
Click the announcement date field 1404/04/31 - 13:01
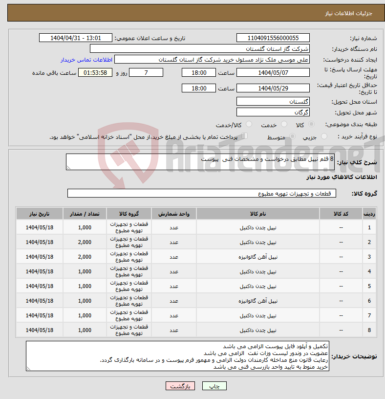[76, 38]
